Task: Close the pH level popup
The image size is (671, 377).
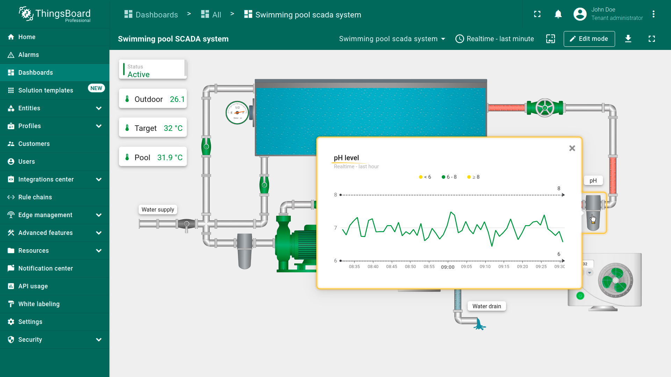Action: tap(572, 148)
